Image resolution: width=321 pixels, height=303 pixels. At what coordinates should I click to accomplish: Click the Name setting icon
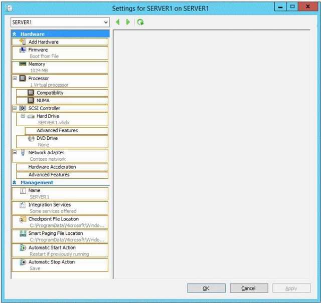pos(23,190)
